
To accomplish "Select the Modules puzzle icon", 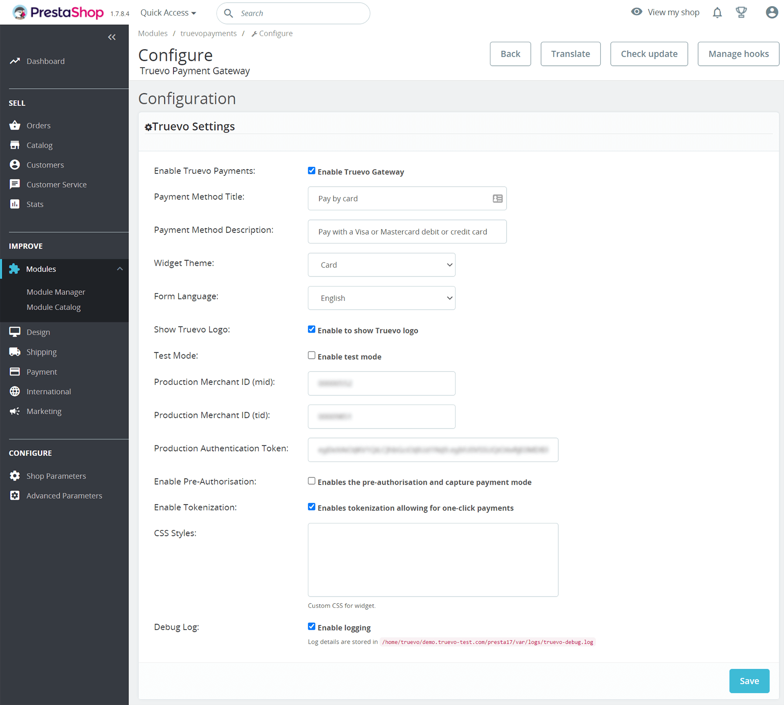I will coord(14,269).
